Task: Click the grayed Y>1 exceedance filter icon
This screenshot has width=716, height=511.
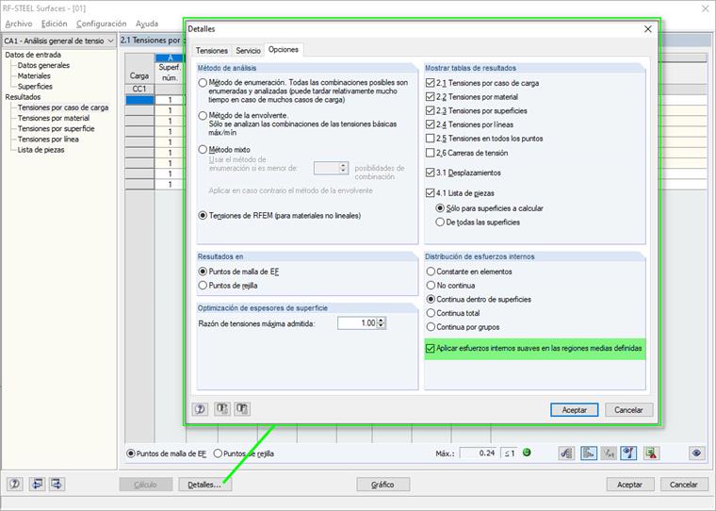Action: tap(609, 453)
